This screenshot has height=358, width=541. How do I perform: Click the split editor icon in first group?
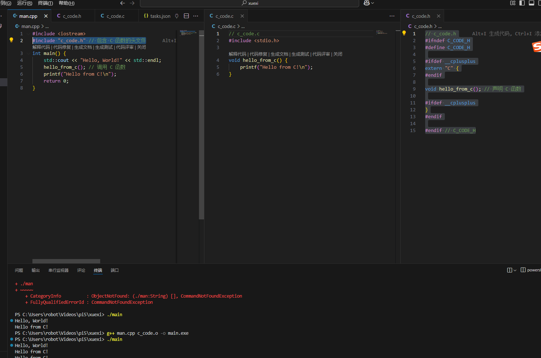coord(187,16)
